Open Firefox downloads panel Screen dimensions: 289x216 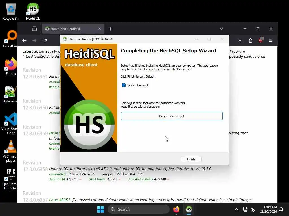pyautogui.click(x=240, y=40)
